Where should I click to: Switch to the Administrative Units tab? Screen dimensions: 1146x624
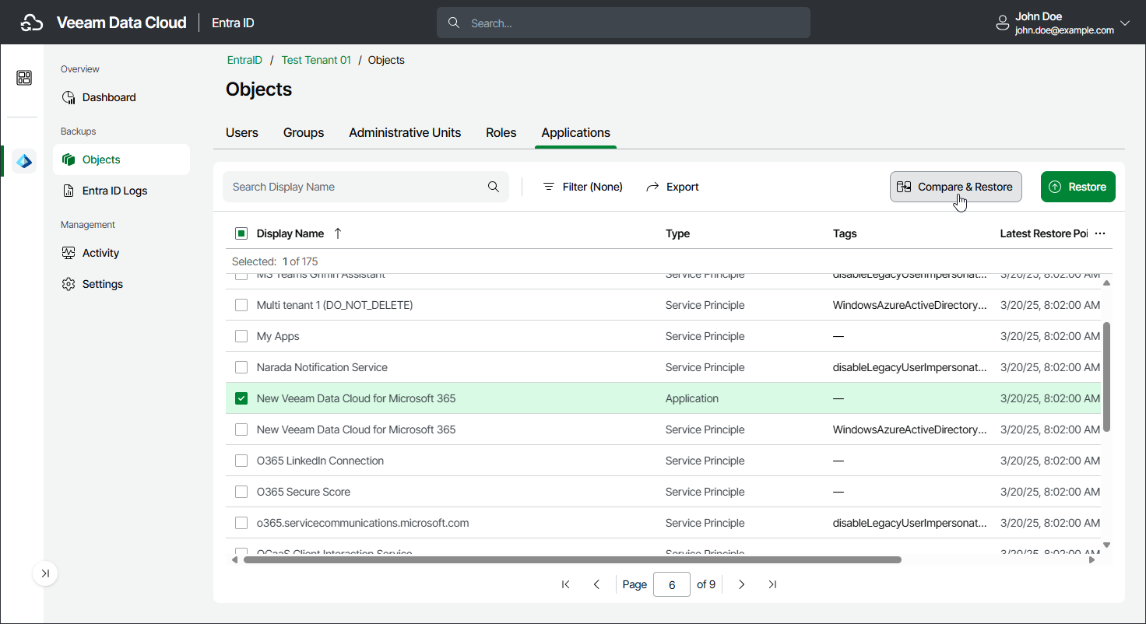click(x=405, y=132)
